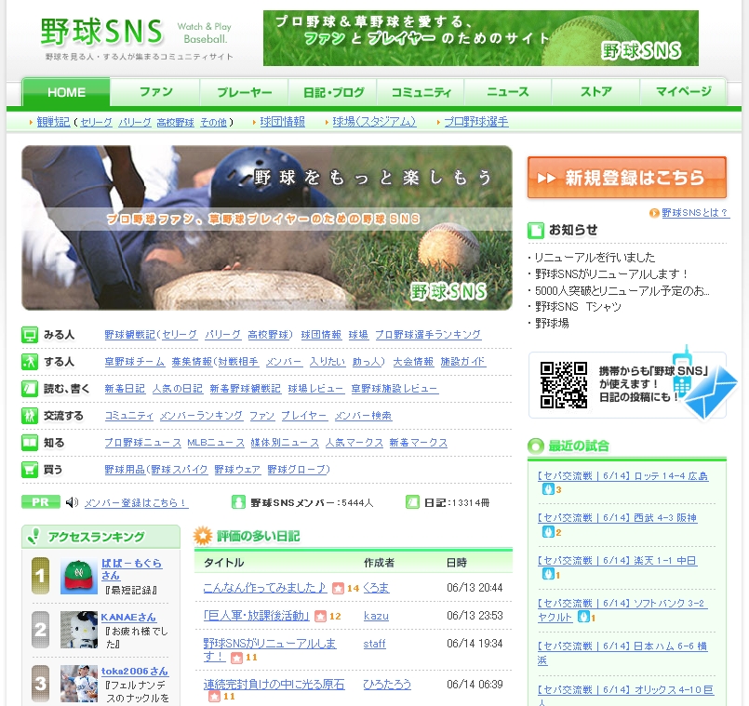Click the 野球SNS site logo
749x706 pixels.
pyautogui.click(x=101, y=32)
